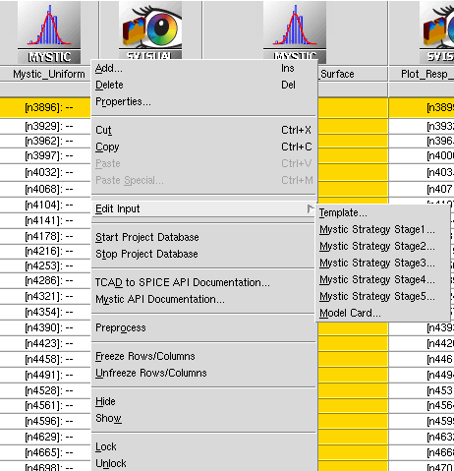Click the SVisual eye icon in second column
454x471 pixels.
150,30
